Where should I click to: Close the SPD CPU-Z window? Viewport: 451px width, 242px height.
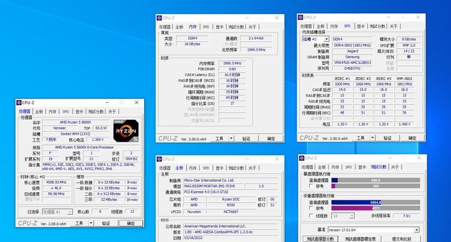point(418,18)
